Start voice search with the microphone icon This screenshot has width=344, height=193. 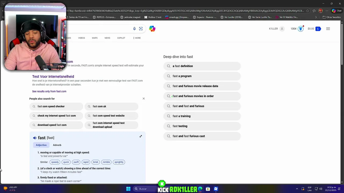click(x=134, y=29)
